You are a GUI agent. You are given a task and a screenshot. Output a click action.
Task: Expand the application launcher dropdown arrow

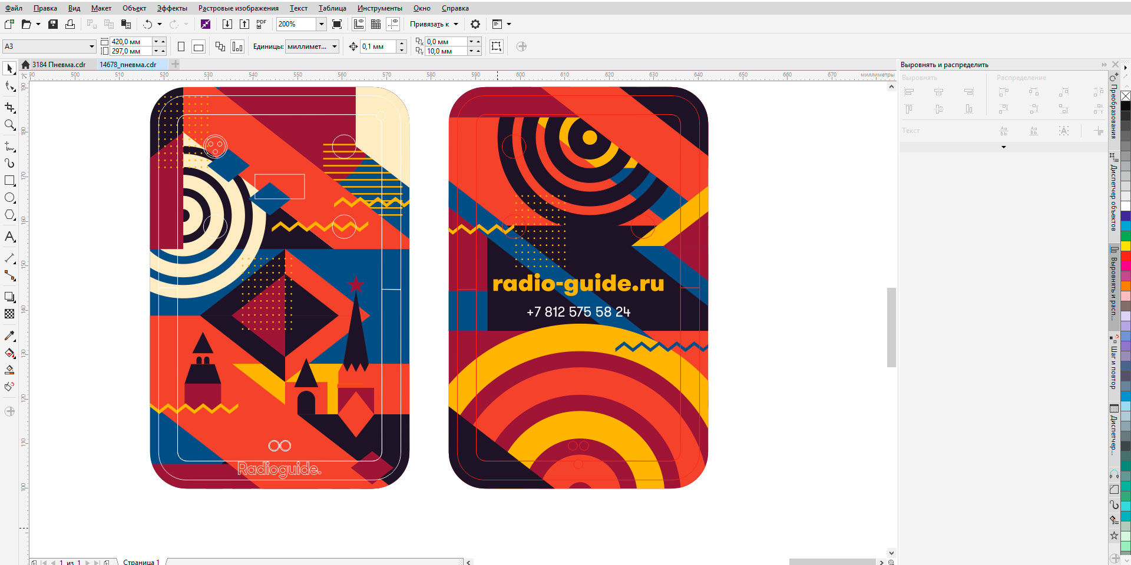click(x=509, y=24)
